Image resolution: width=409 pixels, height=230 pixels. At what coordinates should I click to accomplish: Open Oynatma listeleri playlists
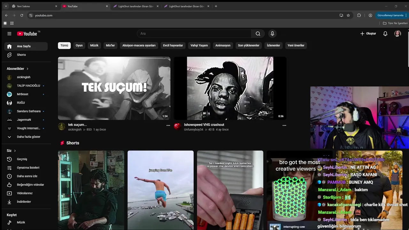(26, 168)
